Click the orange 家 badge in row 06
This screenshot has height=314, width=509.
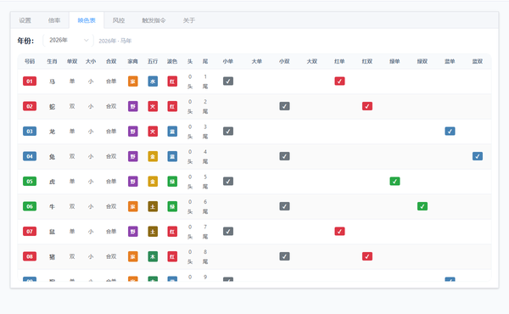click(133, 206)
